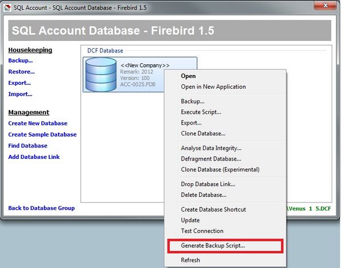The image size is (342, 268).
Task: Select Defragment Database entry
Action: (211, 159)
